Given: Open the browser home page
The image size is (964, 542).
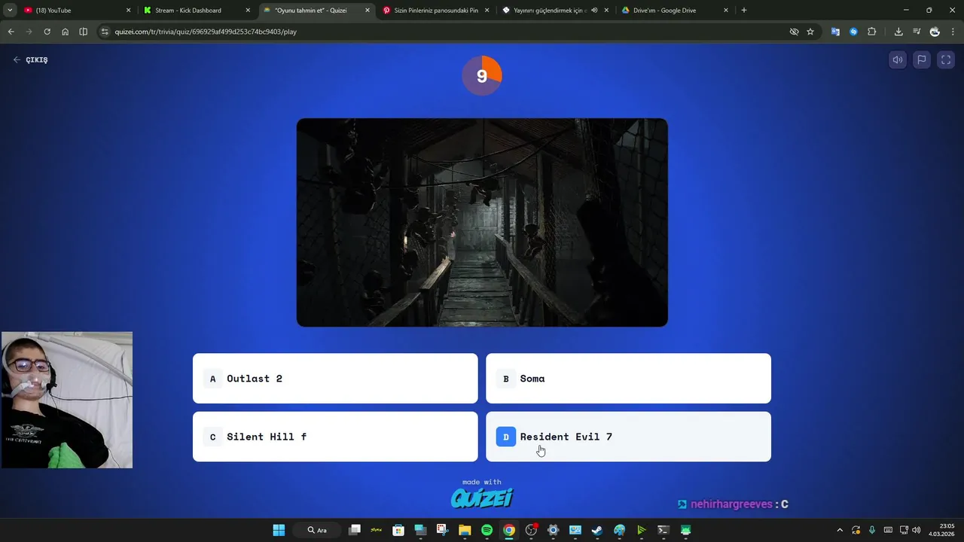Looking at the screenshot, I should tap(65, 32).
